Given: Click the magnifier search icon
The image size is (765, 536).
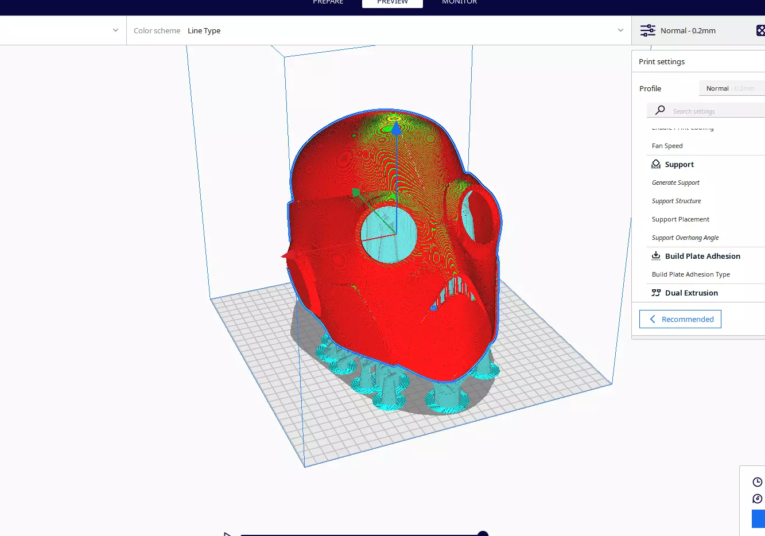Looking at the screenshot, I should [660, 110].
